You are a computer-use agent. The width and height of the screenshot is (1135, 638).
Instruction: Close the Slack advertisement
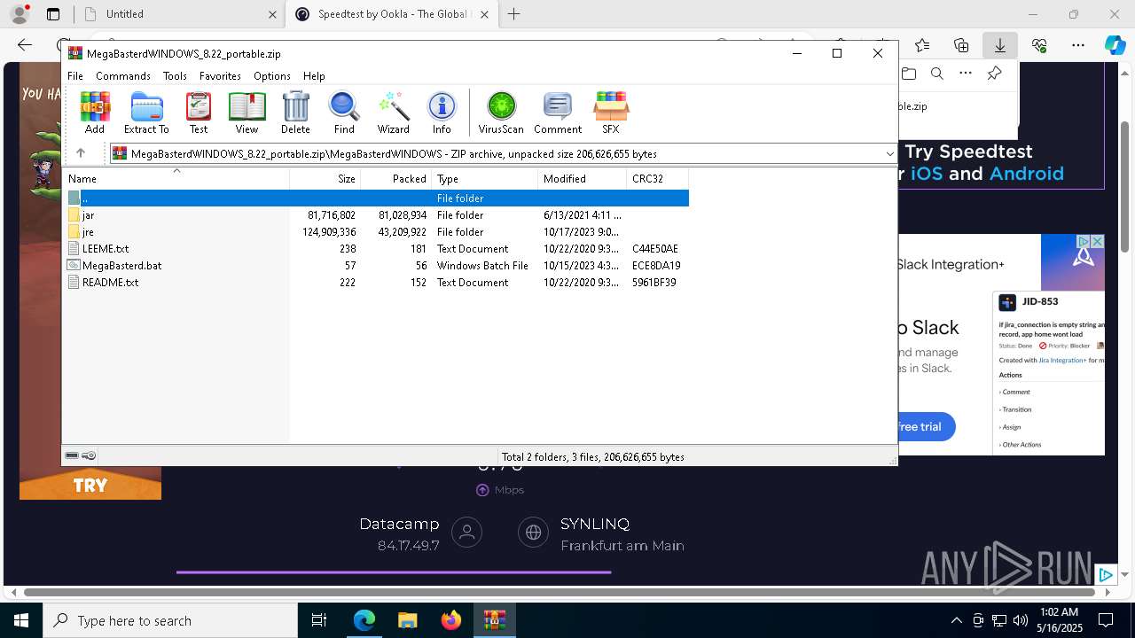[x=1097, y=241]
